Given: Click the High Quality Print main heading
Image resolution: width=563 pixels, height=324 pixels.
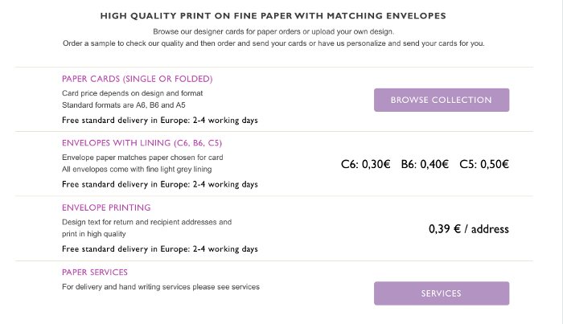Looking at the screenshot, I should click(273, 16).
